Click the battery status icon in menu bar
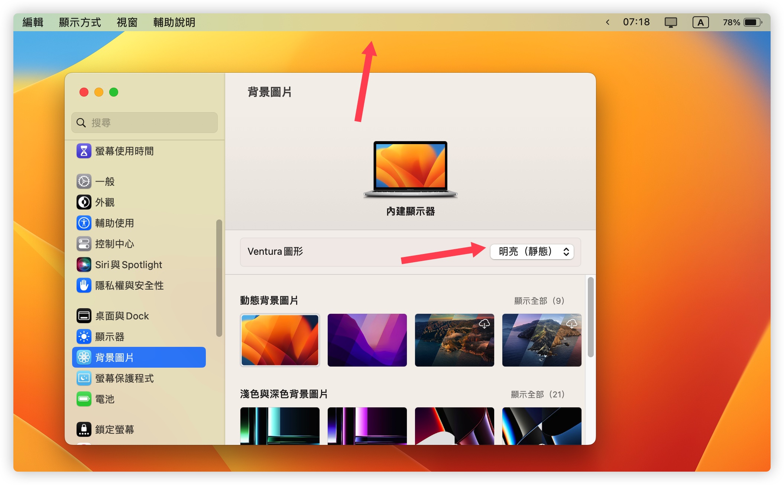The width and height of the screenshot is (784, 485). pos(753,22)
